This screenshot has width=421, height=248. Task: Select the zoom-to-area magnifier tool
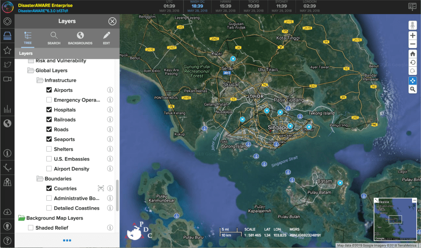413,89
